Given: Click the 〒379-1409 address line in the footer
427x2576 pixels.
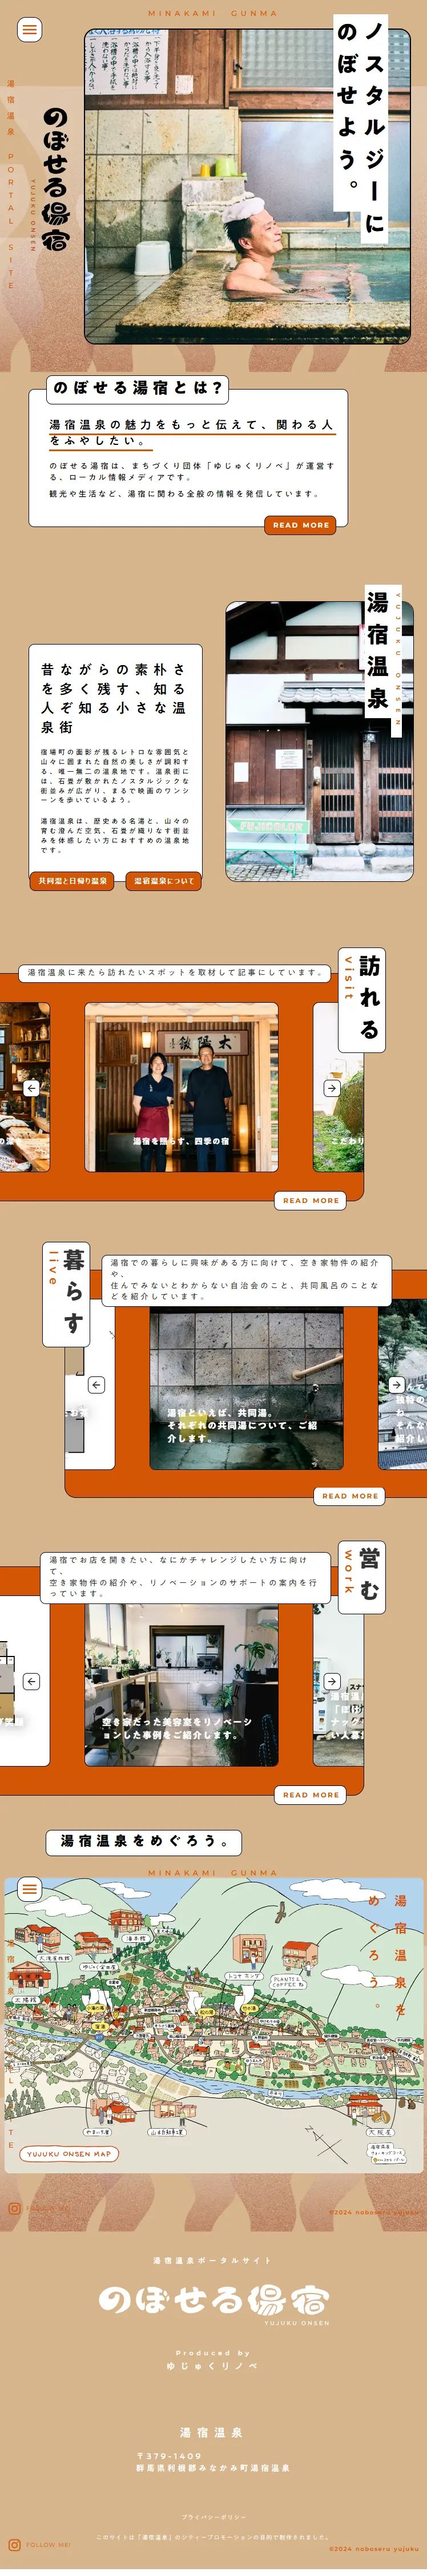Looking at the screenshot, I should tap(169, 2456).
